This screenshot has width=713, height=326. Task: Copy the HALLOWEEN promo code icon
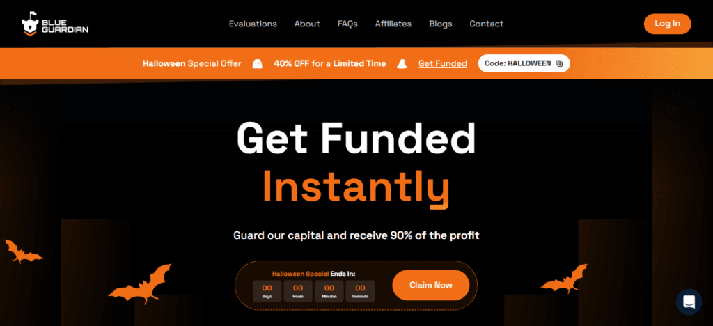coord(559,63)
